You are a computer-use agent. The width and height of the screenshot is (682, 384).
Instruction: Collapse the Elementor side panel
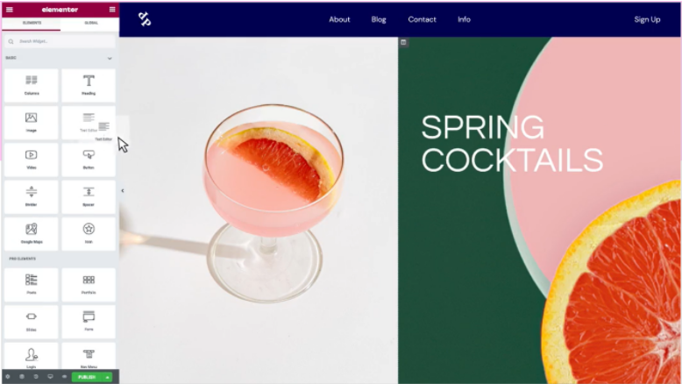click(123, 190)
